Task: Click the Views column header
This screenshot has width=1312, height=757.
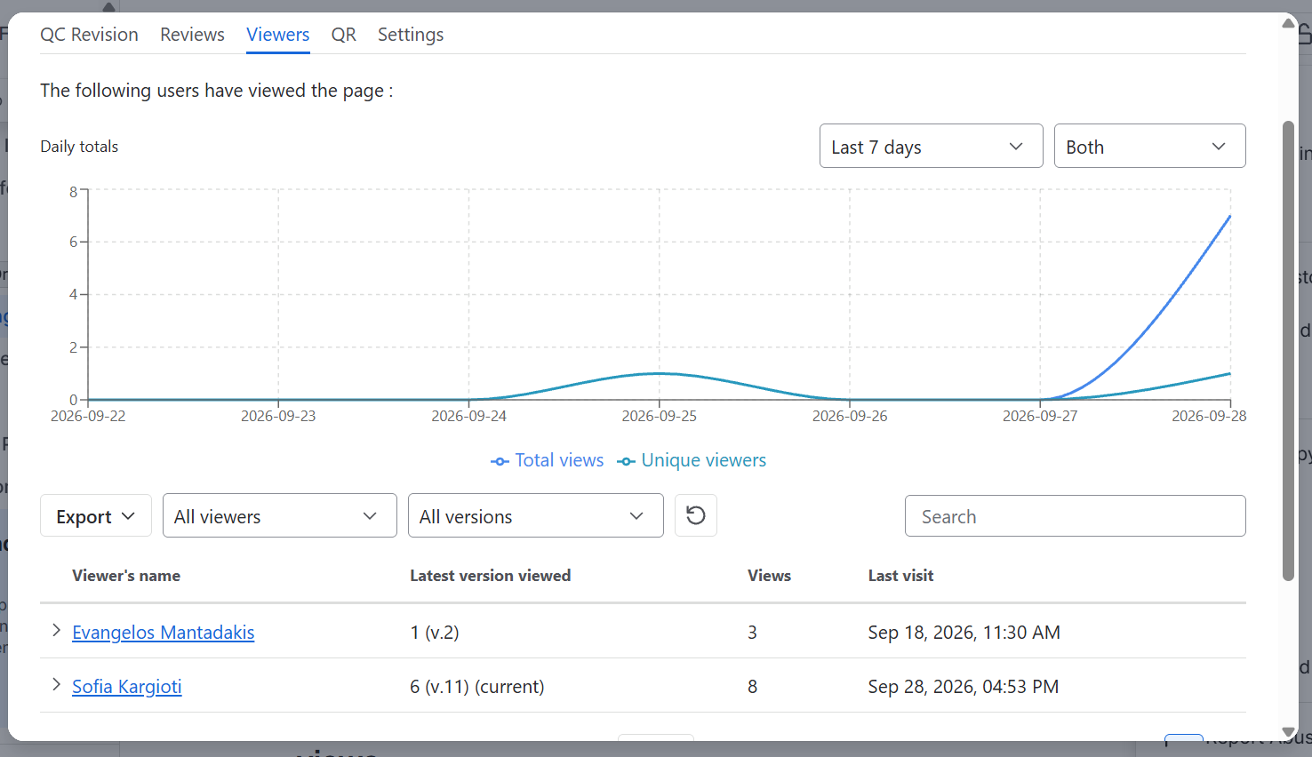Action: coord(769,576)
